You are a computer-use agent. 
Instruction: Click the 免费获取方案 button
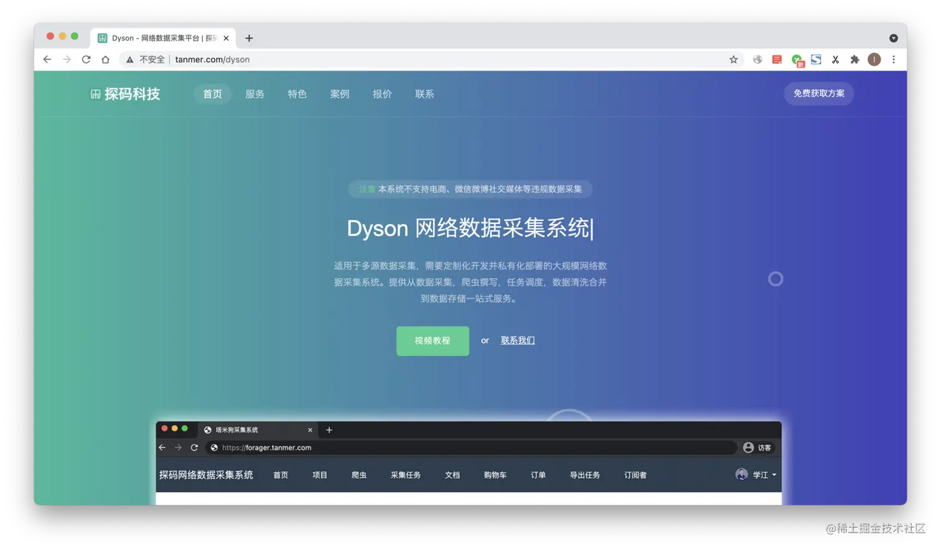tap(818, 93)
